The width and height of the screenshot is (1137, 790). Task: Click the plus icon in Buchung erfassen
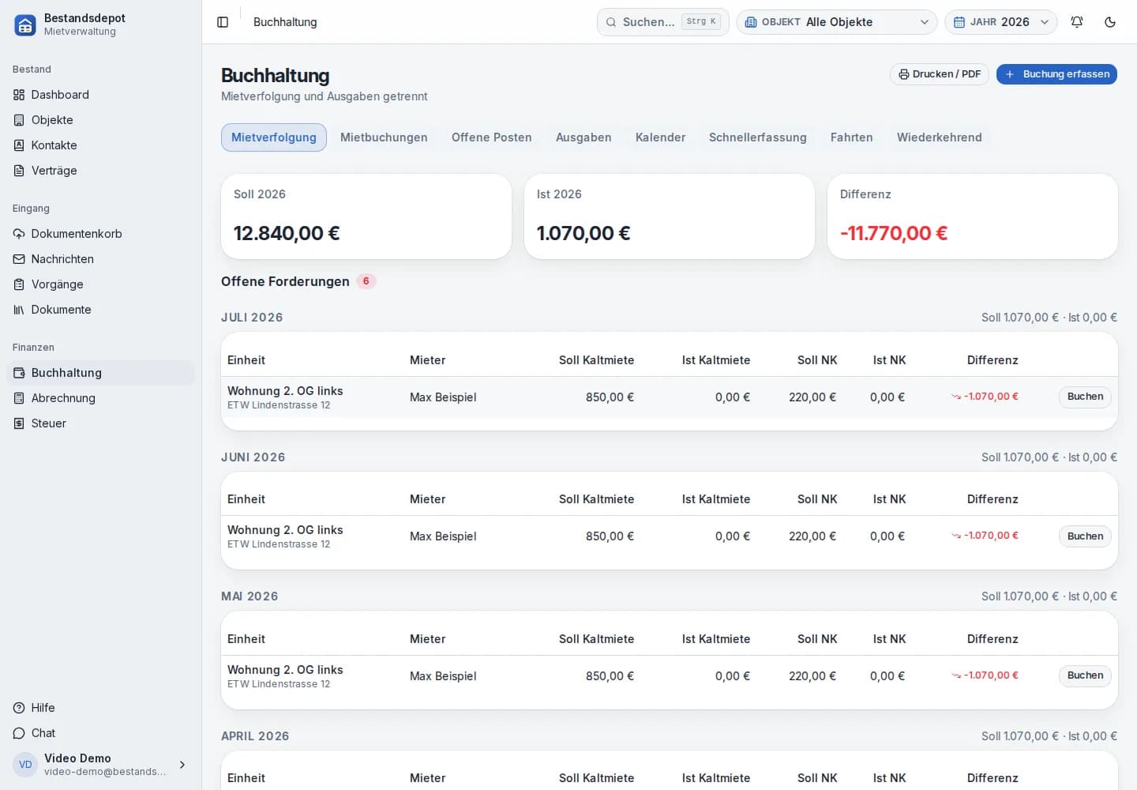pos(1009,74)
